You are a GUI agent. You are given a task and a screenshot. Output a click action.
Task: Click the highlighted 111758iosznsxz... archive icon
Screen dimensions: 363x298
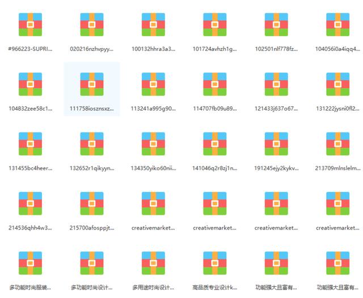coord(92,84)
